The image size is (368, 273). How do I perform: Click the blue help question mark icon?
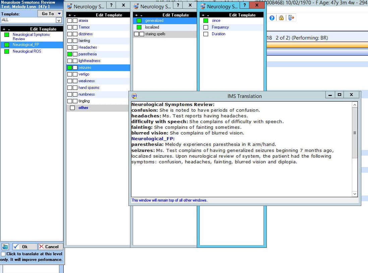coord(272,18)
